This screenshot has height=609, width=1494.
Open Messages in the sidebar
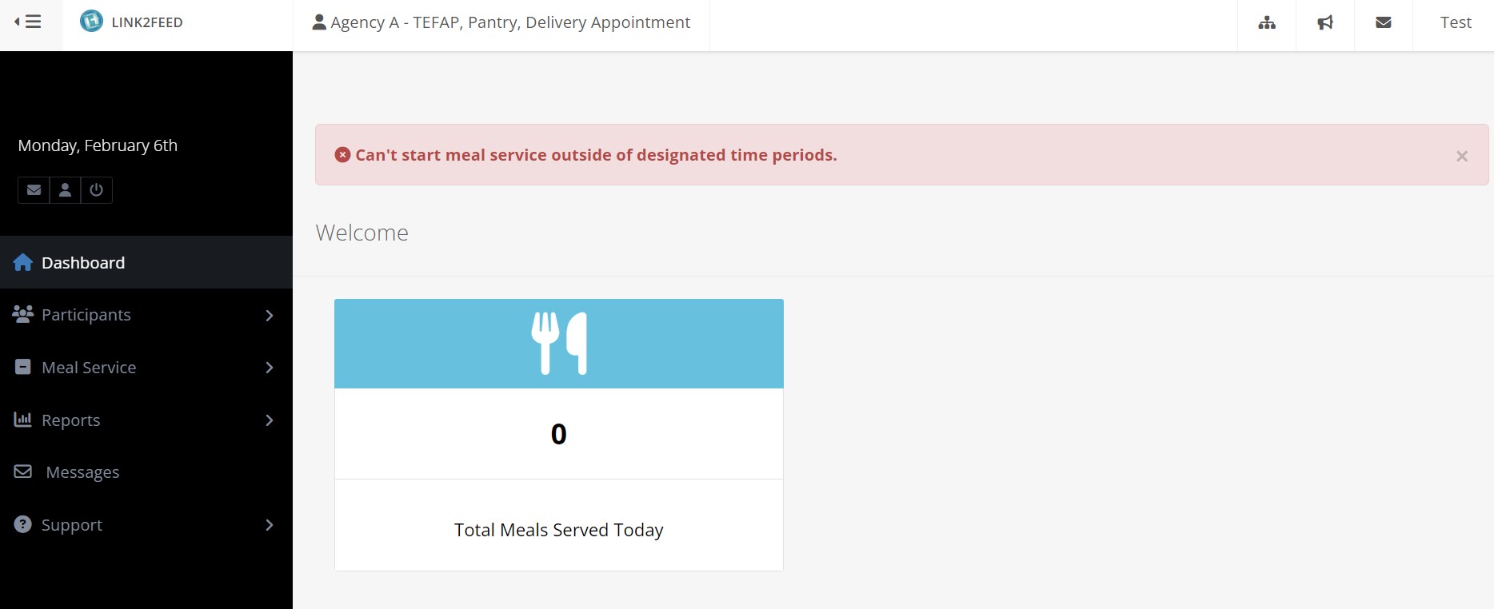[x=82, y=472]
